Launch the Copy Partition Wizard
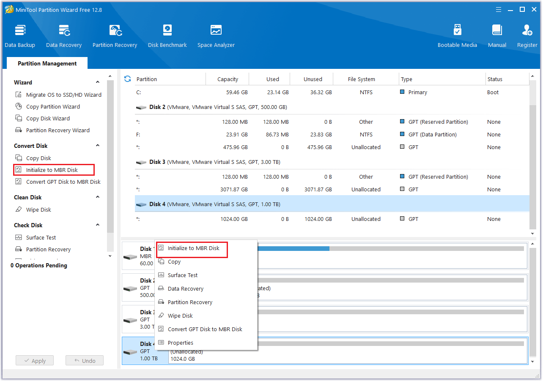 click(x=47, y=106)
